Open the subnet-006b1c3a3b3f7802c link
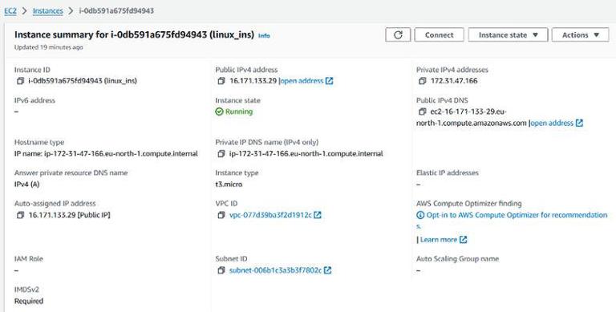 pyautogui.click(x=275, y=270)
